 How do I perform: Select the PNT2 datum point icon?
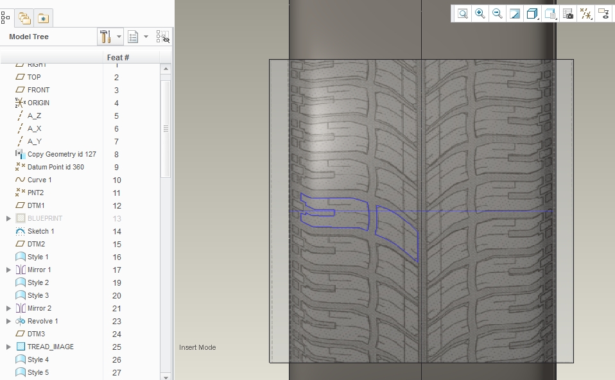pyautogui.click(x=20, y=193)
